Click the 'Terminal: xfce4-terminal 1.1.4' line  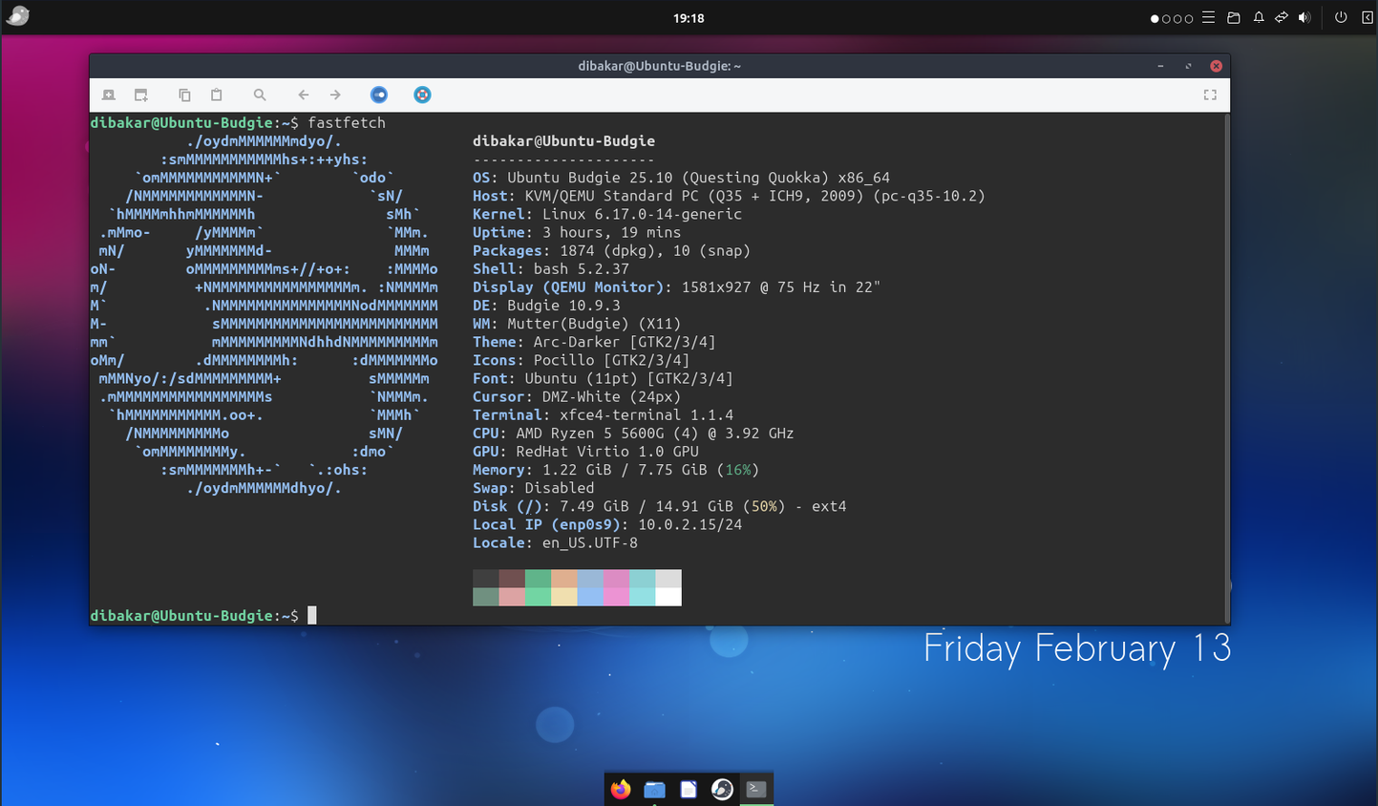coord(604,415)
